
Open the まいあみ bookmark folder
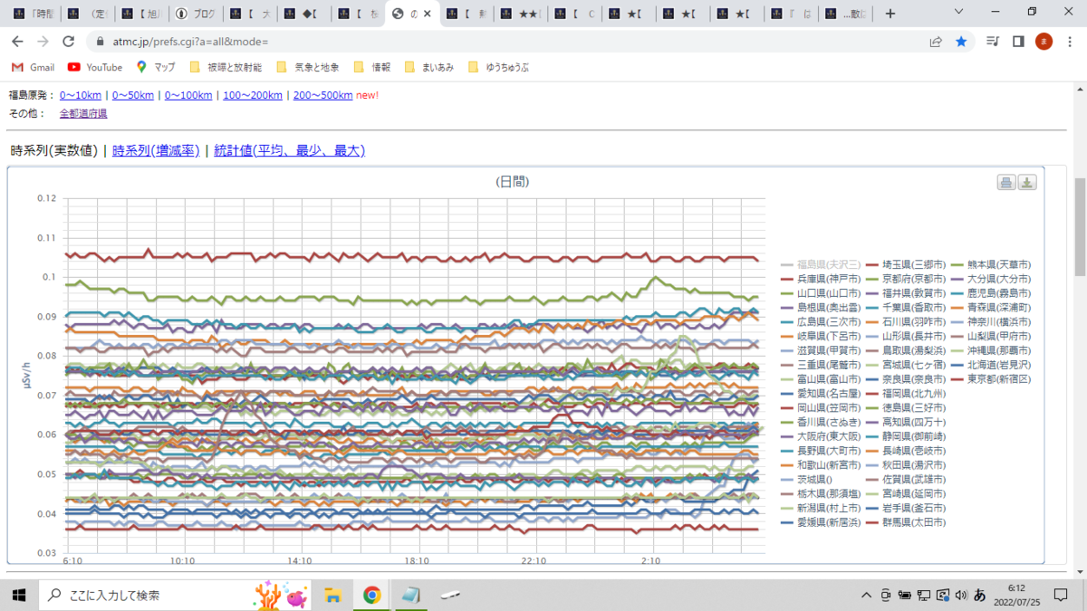[x=428, y=67]
